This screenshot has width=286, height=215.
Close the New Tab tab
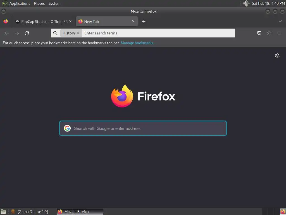coord(133,21)
